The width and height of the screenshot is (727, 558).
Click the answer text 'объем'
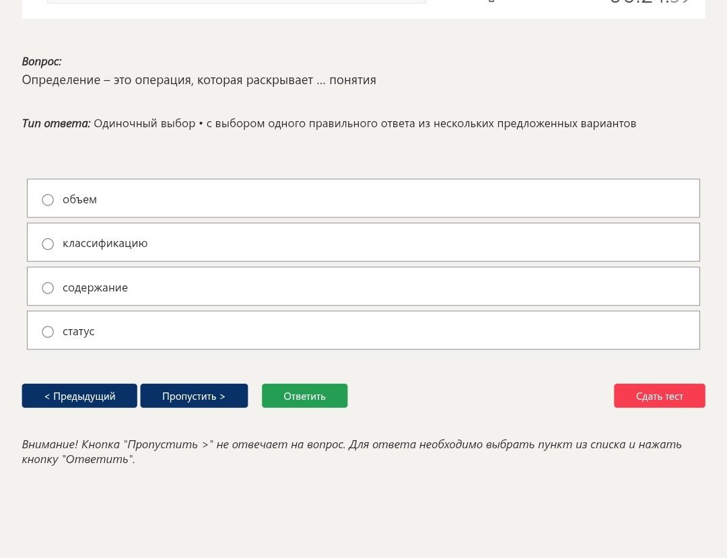[x=79, y=200]
